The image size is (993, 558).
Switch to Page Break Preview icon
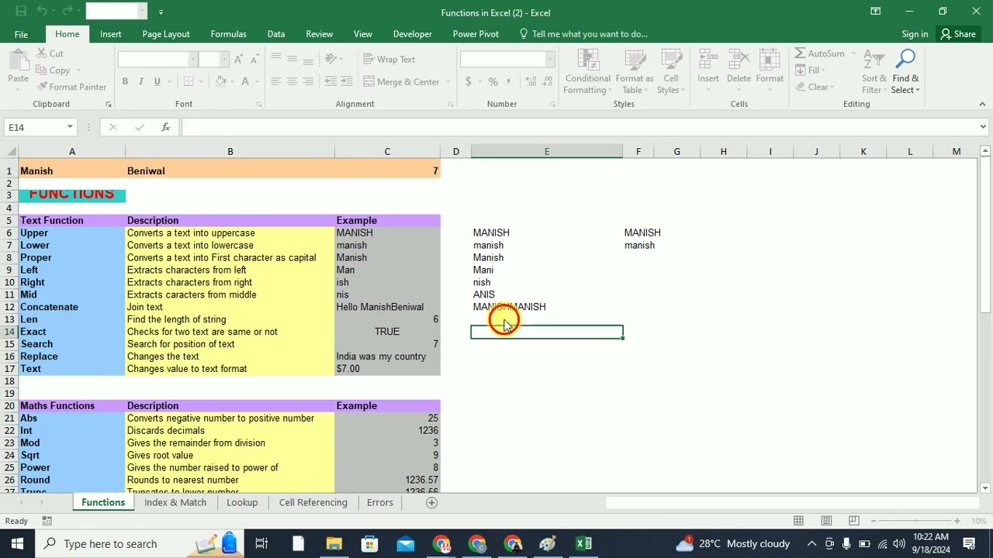pos(854,521)
